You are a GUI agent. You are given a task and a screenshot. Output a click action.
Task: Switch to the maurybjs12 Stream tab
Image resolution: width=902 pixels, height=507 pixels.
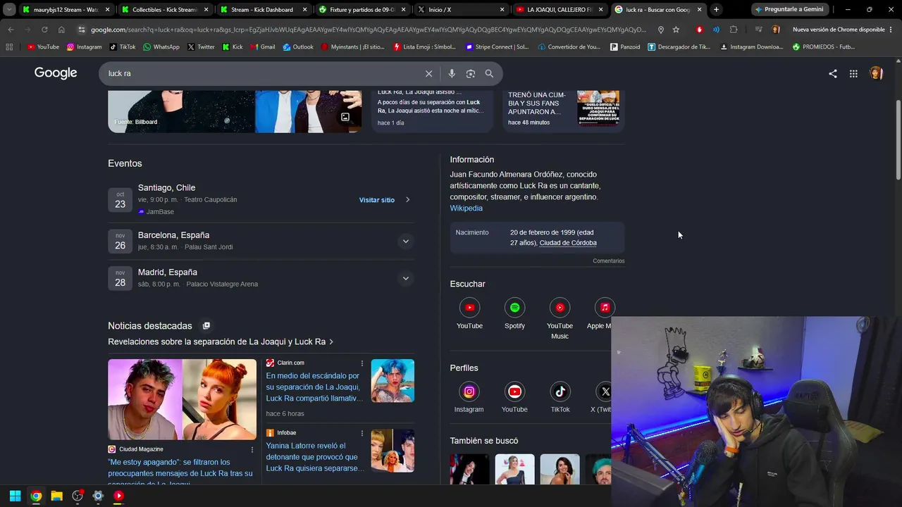tap(66, 10)
